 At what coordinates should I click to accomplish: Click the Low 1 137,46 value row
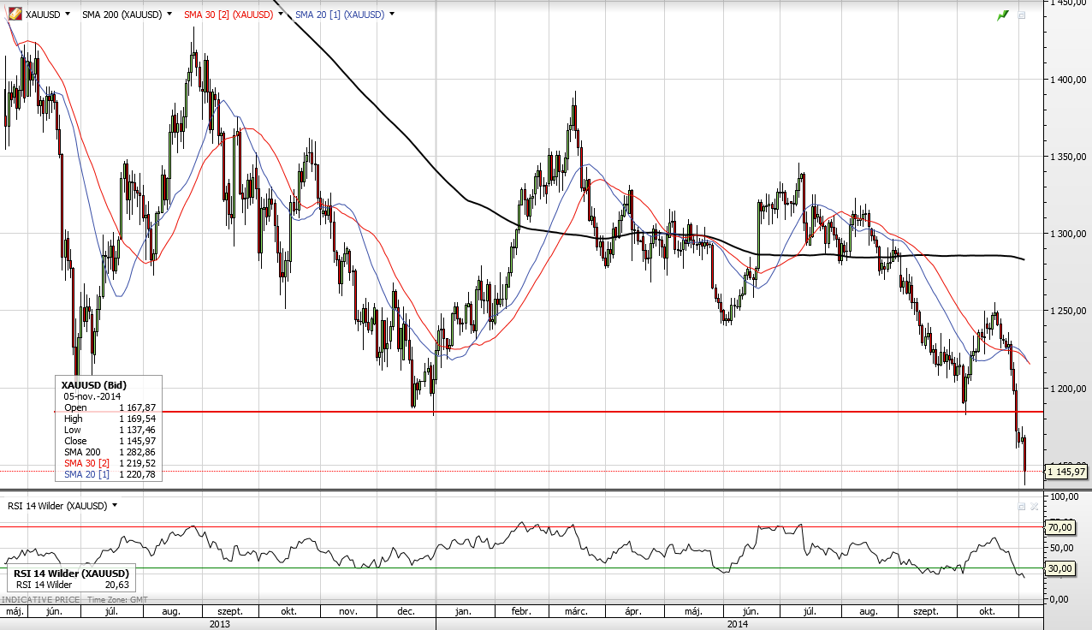(110, 430)
